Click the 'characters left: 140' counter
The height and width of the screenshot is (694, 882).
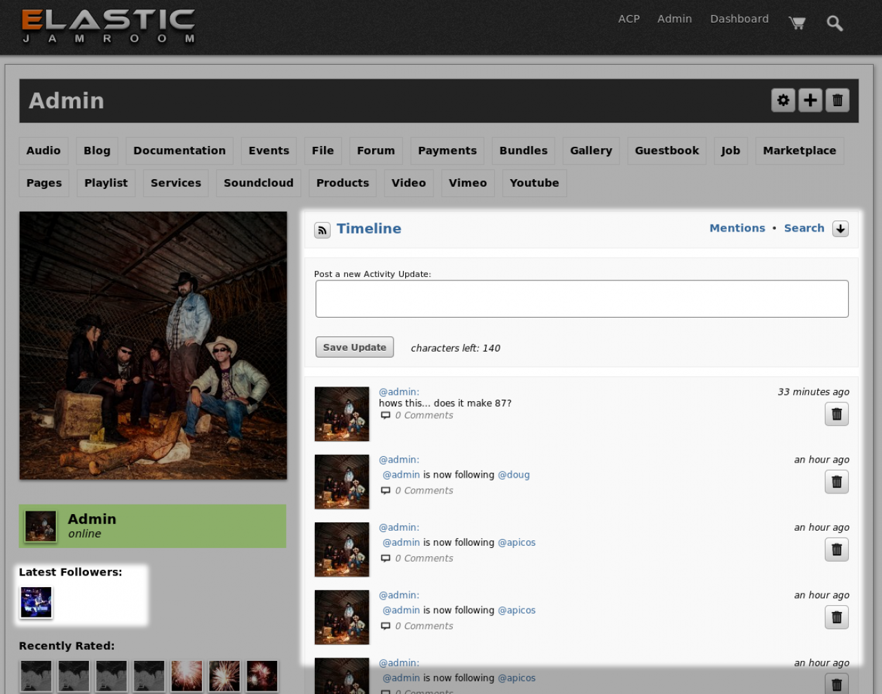455,348
